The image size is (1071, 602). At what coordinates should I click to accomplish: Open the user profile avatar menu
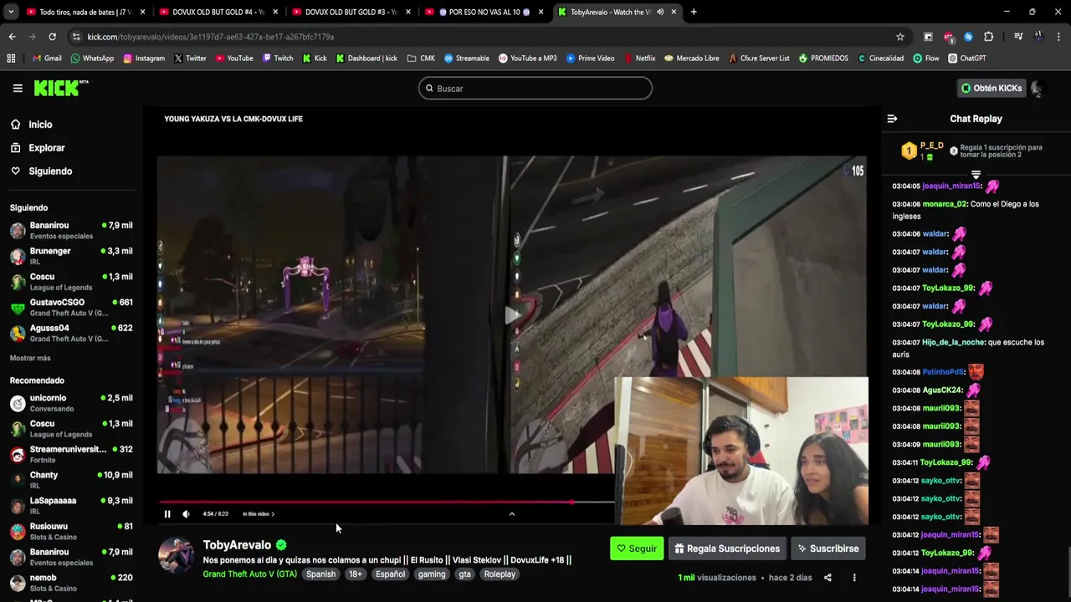[1038, 88]
